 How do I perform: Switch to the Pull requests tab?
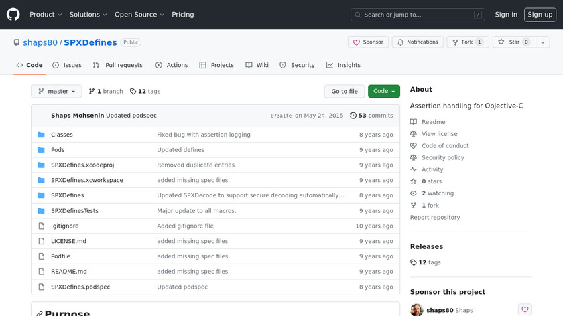pyautogui.click(x=118, y=66)
